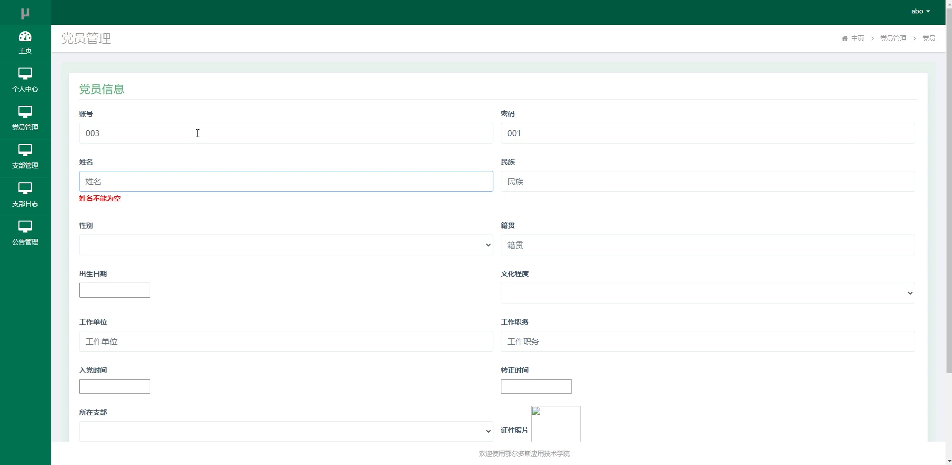Click the home icon in breadcrumb
This screenshot has width=952, height=465.
click(x=845, y=38)
